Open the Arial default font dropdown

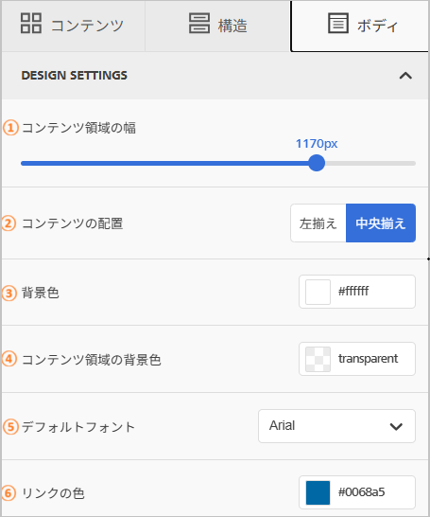pyautogui.click(x=336, y=426)
